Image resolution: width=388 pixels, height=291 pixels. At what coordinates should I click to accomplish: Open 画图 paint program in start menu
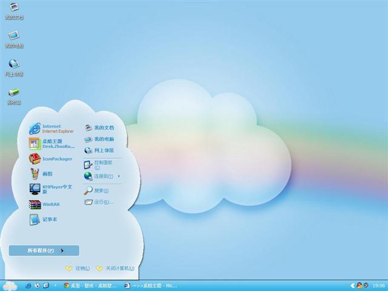(x=41, y=174)
